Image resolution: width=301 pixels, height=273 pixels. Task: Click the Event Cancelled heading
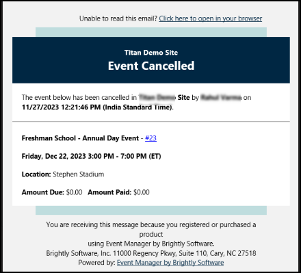pos(151,66)
